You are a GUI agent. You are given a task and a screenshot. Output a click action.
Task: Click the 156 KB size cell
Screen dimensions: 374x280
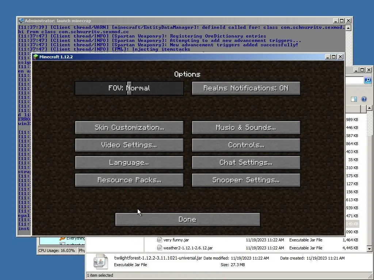click(352, 192)
